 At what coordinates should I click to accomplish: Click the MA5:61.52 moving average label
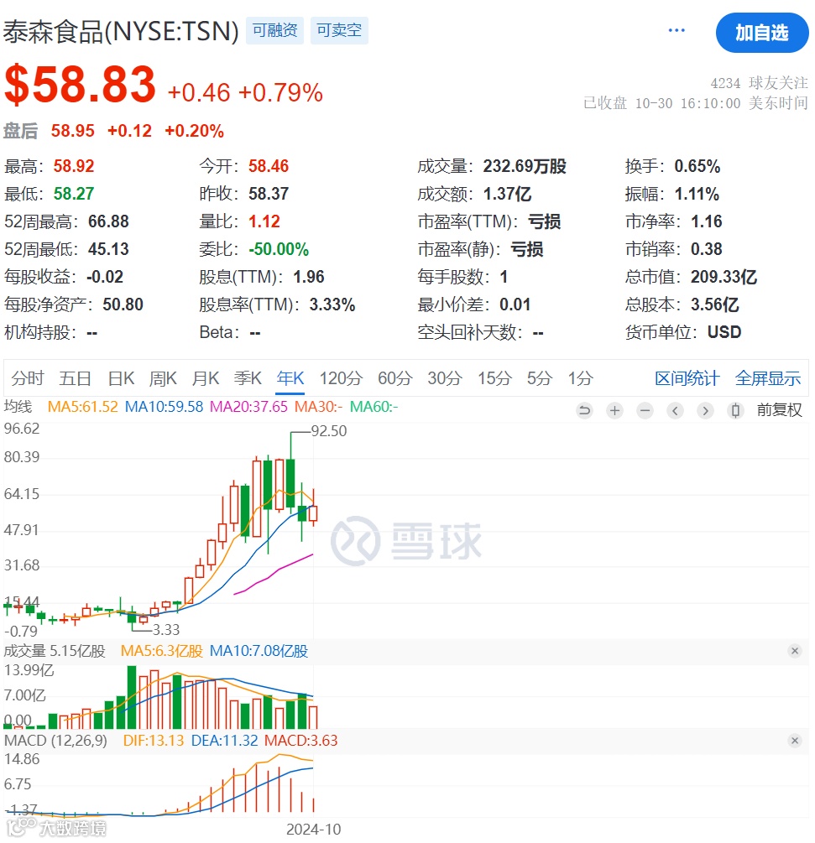83,407
